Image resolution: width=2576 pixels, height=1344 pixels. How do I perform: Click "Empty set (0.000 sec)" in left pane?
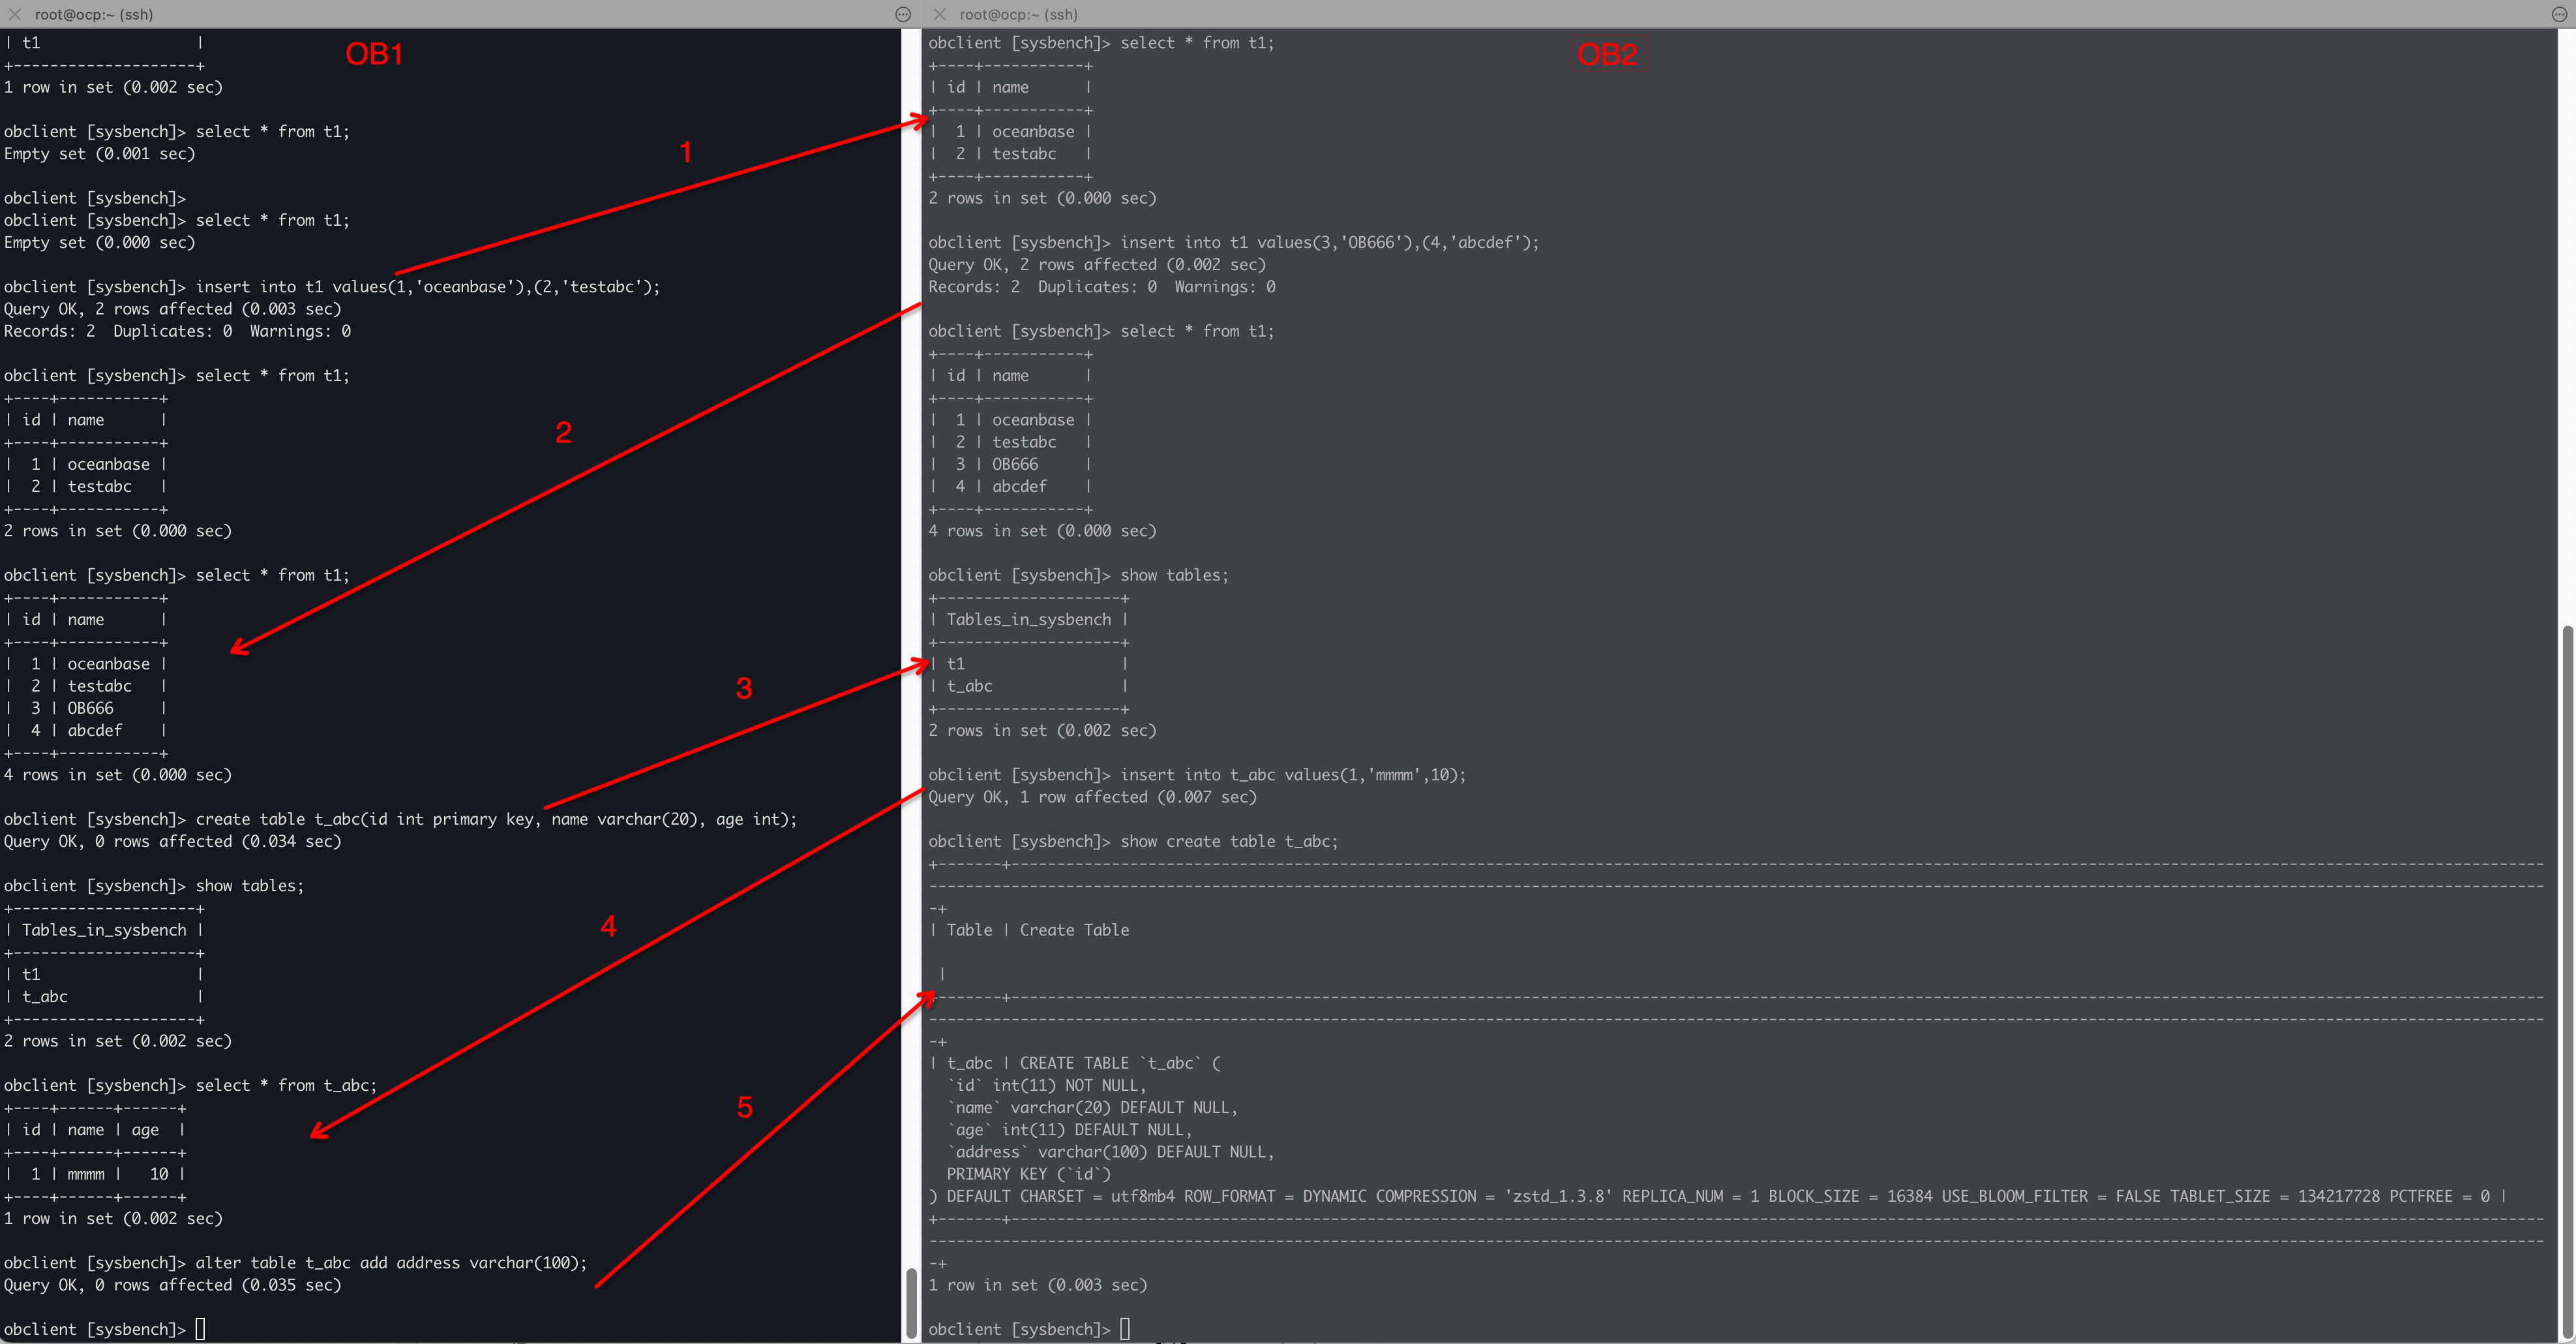(99, 242)
